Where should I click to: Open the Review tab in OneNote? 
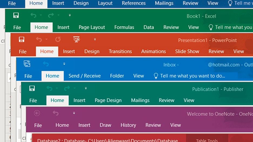tap(153, 125)
